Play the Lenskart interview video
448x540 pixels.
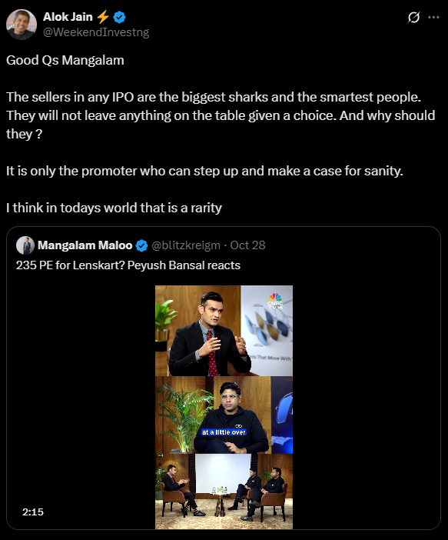(x=224, y=407)
